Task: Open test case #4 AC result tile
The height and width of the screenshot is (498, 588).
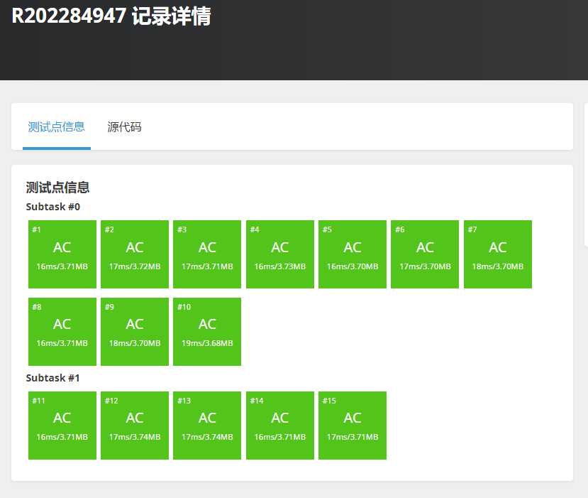Action: (279, 254)
